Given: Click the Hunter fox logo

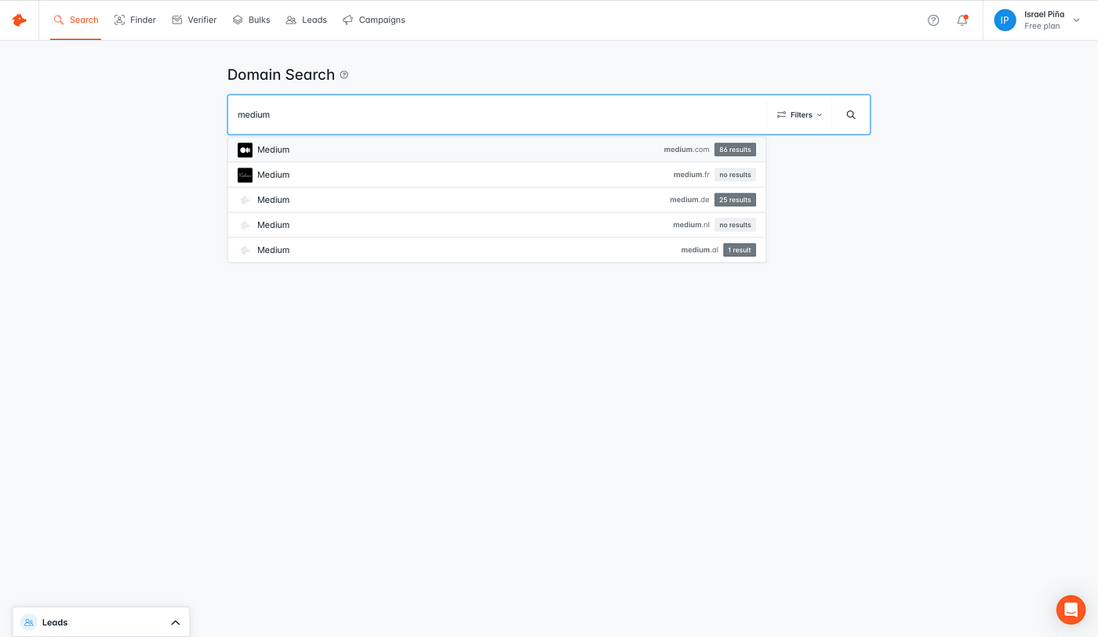Looking at the screenshot, I should pyautogui.click(x=20, y=20).
